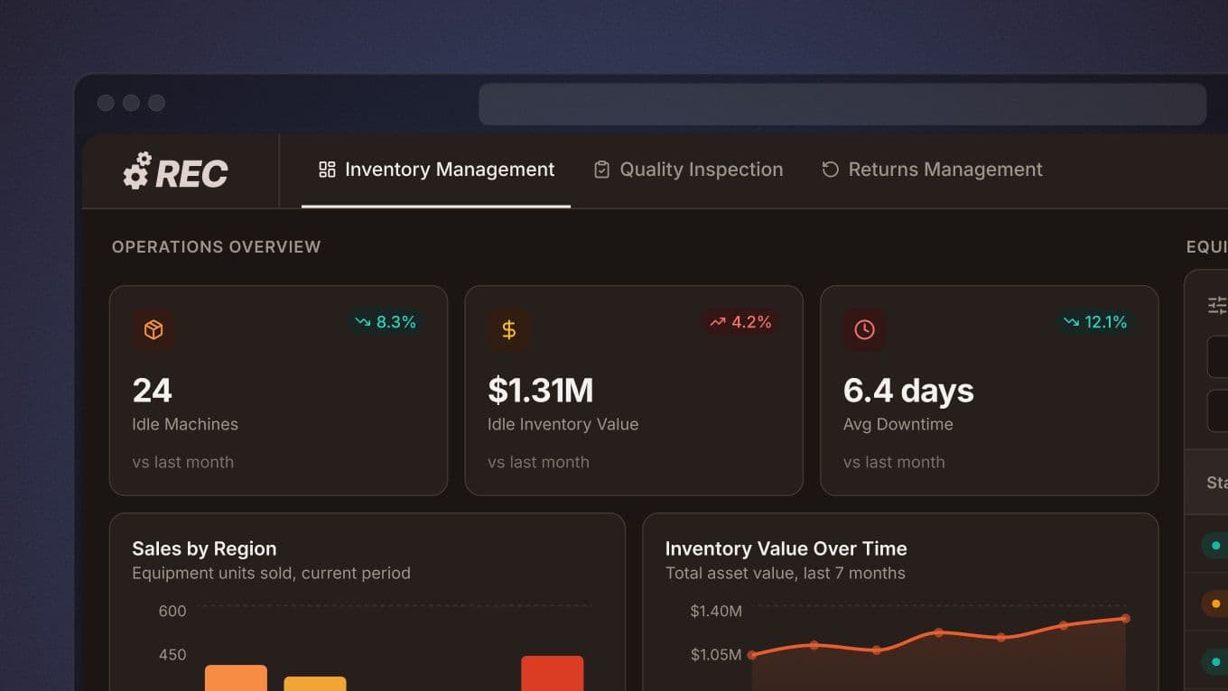This screenshot has width=1228, height=691.
Task: Click the 4.2% upward trend badge
Action: (x=740, y=322)
